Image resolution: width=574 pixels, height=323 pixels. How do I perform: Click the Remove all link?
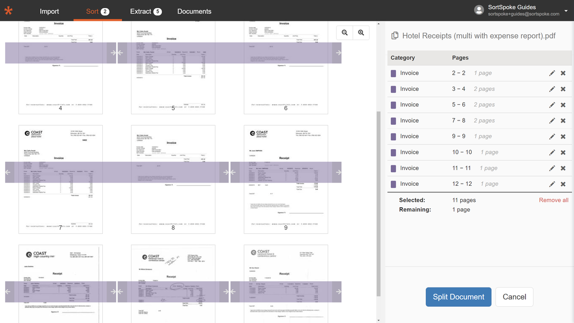(554, 200)
